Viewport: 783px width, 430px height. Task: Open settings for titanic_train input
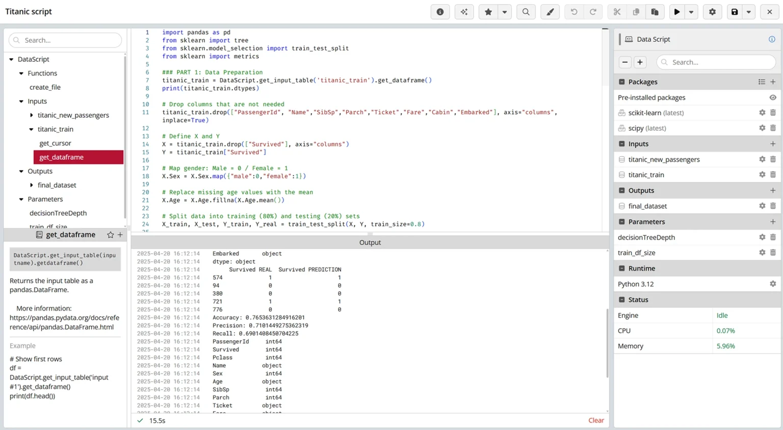[x=762, y=174]
